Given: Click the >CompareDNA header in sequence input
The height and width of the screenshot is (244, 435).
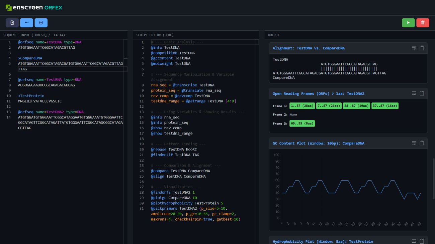Looking at the screenshot, I should click(x=30, y=58).
